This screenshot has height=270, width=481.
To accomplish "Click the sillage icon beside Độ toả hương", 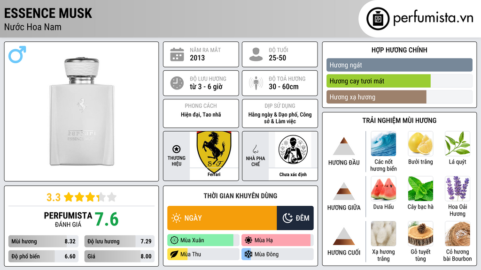I will 256,83.
